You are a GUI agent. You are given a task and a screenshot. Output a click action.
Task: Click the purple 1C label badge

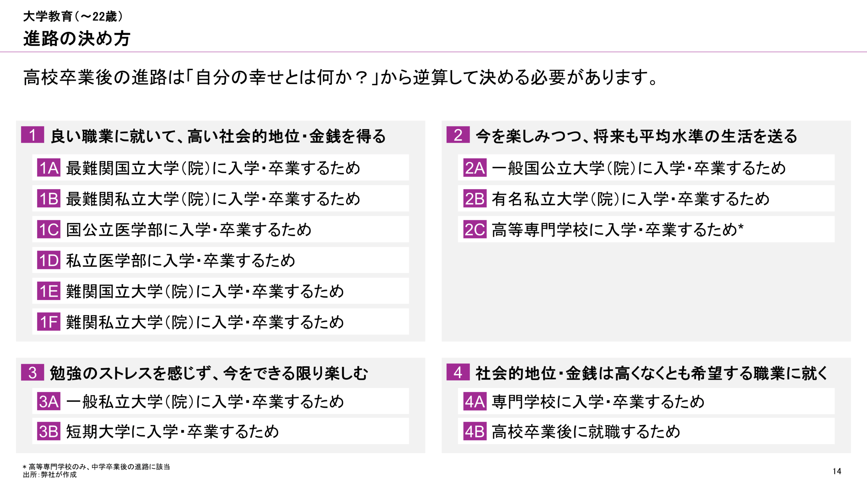coord(49,229)
